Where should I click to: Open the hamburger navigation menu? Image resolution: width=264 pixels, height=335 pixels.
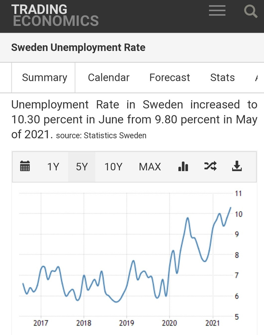(217, 11)
